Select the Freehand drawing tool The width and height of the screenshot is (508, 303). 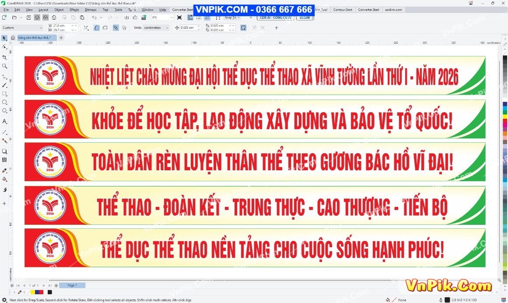(4, 77)
